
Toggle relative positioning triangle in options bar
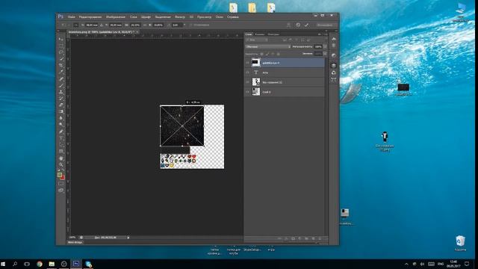coord(102,25)
